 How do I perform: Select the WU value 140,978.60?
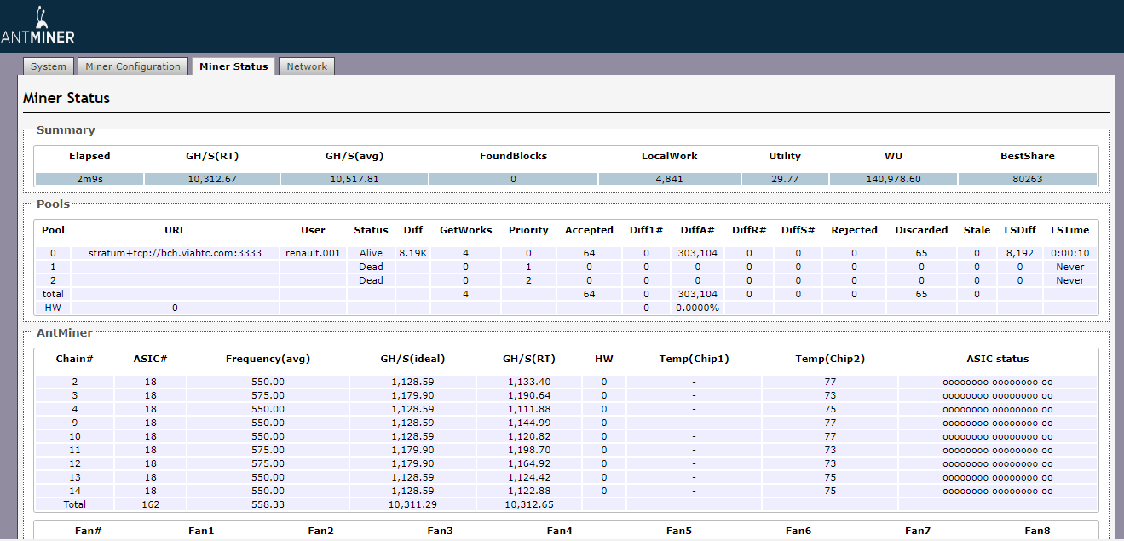click(893, 179)
